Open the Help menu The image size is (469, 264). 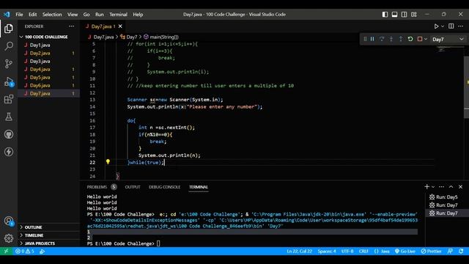tap(138, 15)
